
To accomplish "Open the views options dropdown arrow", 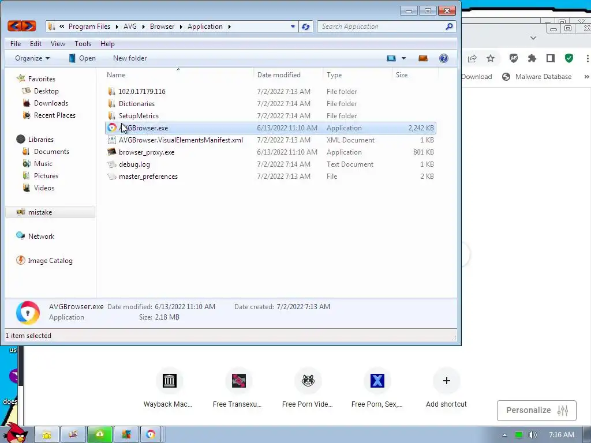I will pyautogui.click(x=403, y=58).
